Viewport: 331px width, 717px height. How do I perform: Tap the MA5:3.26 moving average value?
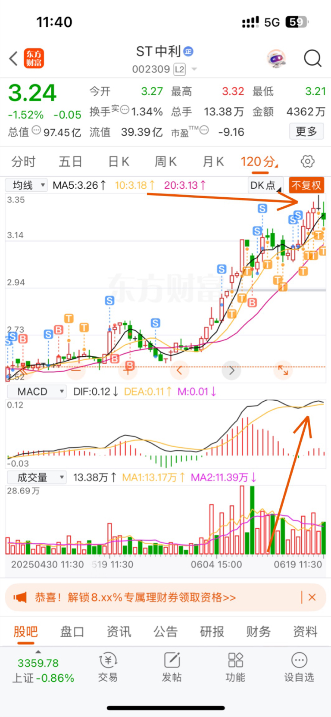point(79,185)
